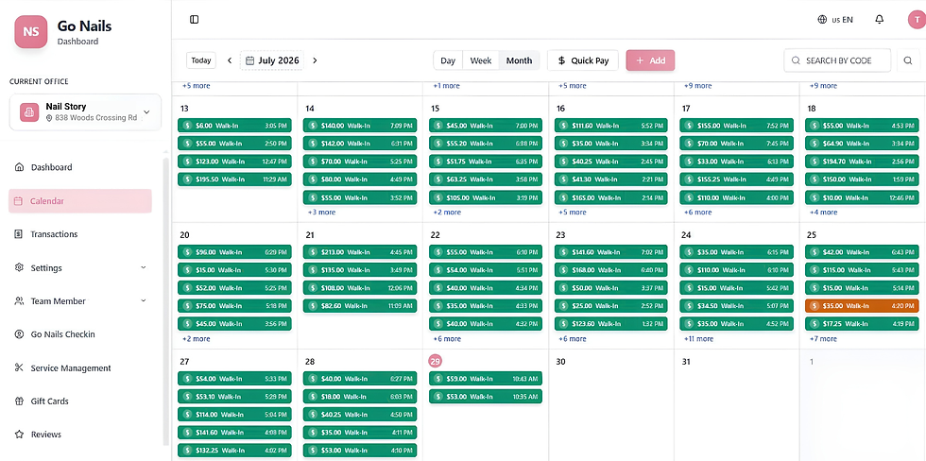Click the Service Management scissors icon
The image size is (926, 461).
(x=19, y=367)
